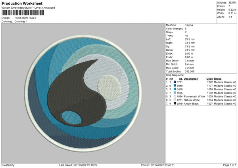Image resolution: width=238 pixels, height=168 pixels.
Task: Click the blue swatch beside 5849
Action: 175,86
